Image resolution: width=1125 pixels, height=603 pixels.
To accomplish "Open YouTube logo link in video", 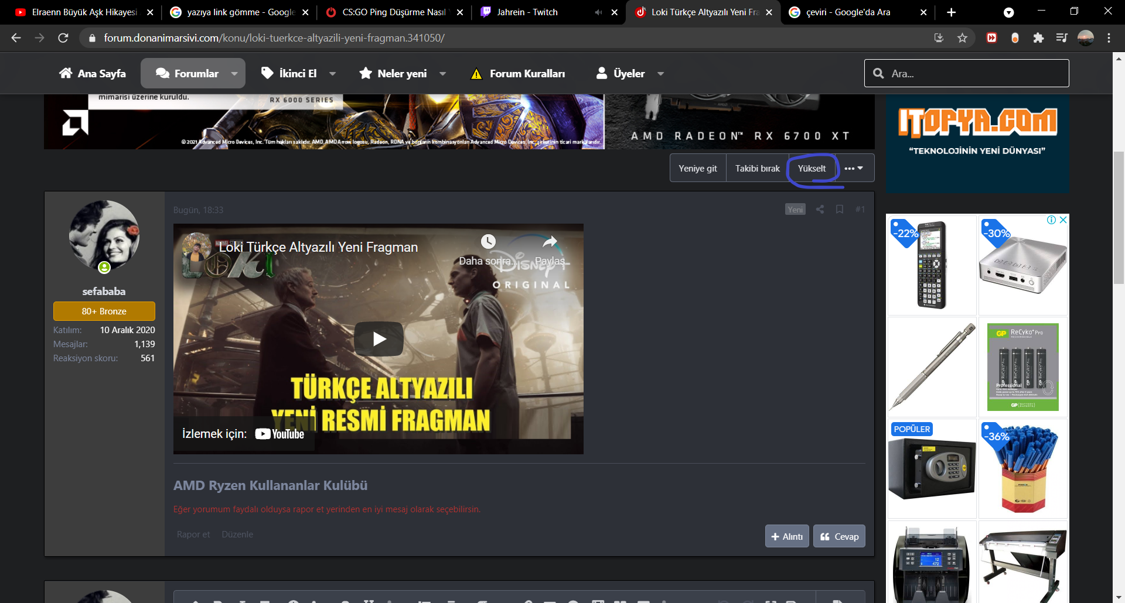I will [x=279, y=434].
